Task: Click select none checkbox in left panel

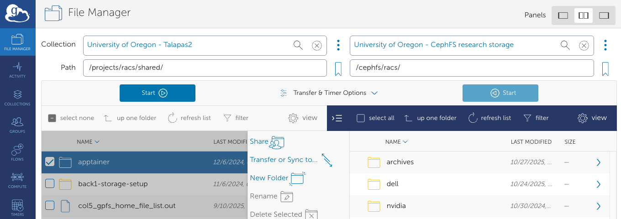Action: (x=52, y=118)
